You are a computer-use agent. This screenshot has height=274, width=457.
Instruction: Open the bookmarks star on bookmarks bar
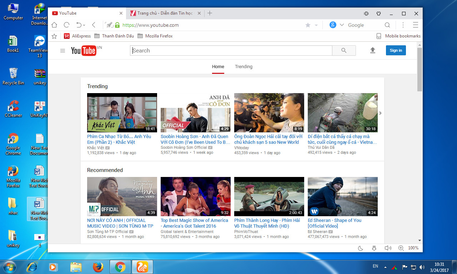[x=54, y=36]
